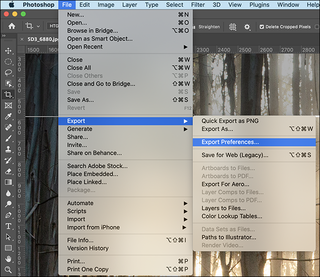Select the Gradient tool
This screenshot has width=320, height=277.
pyautogui.click(x=8, y=182)
